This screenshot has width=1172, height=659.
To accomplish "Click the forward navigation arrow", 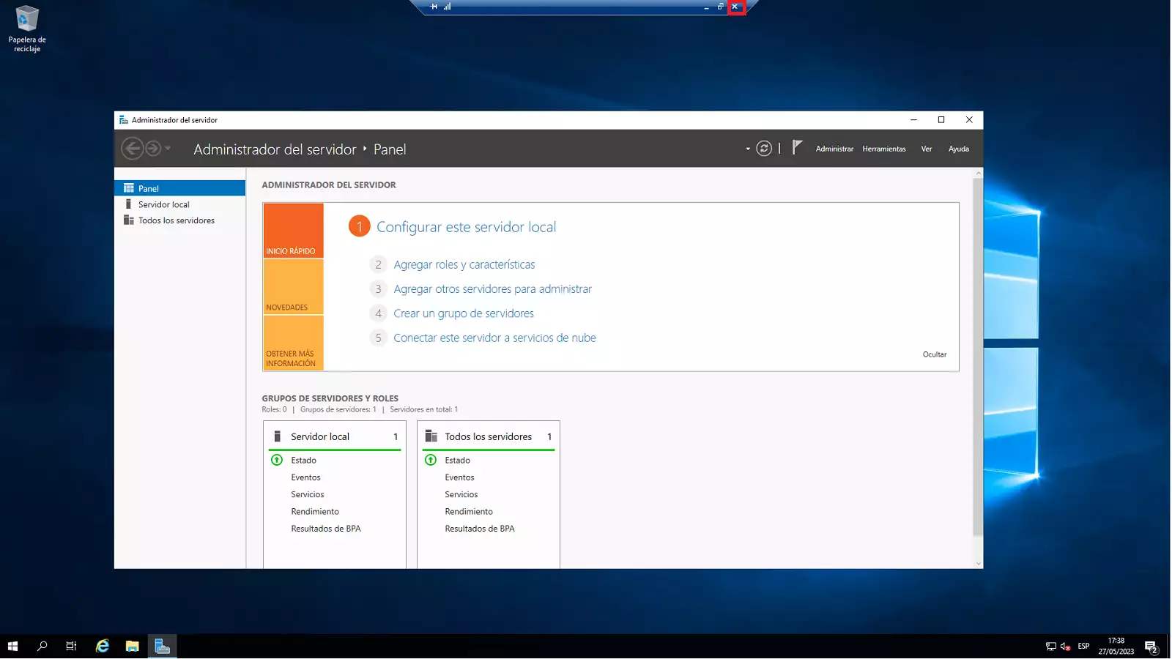I will [x=152, y=149].
